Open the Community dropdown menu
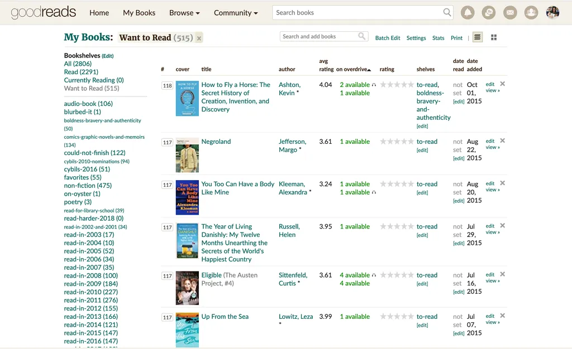 point(236,13)
